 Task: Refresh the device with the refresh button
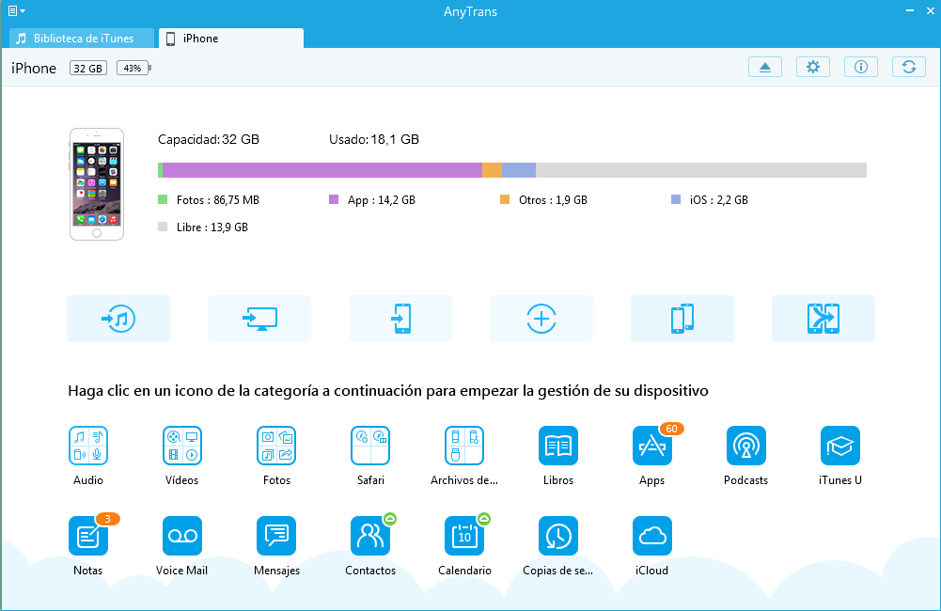[909, 67]
